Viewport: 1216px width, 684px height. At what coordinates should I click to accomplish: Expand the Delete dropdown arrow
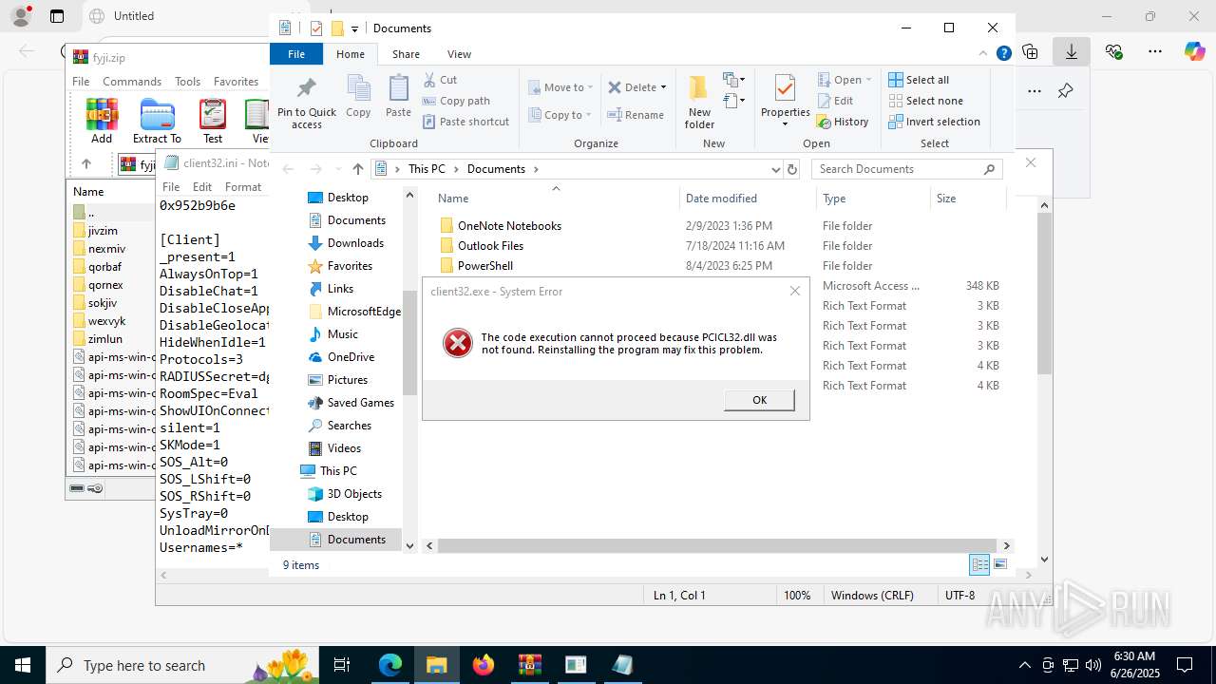point(663,87)
